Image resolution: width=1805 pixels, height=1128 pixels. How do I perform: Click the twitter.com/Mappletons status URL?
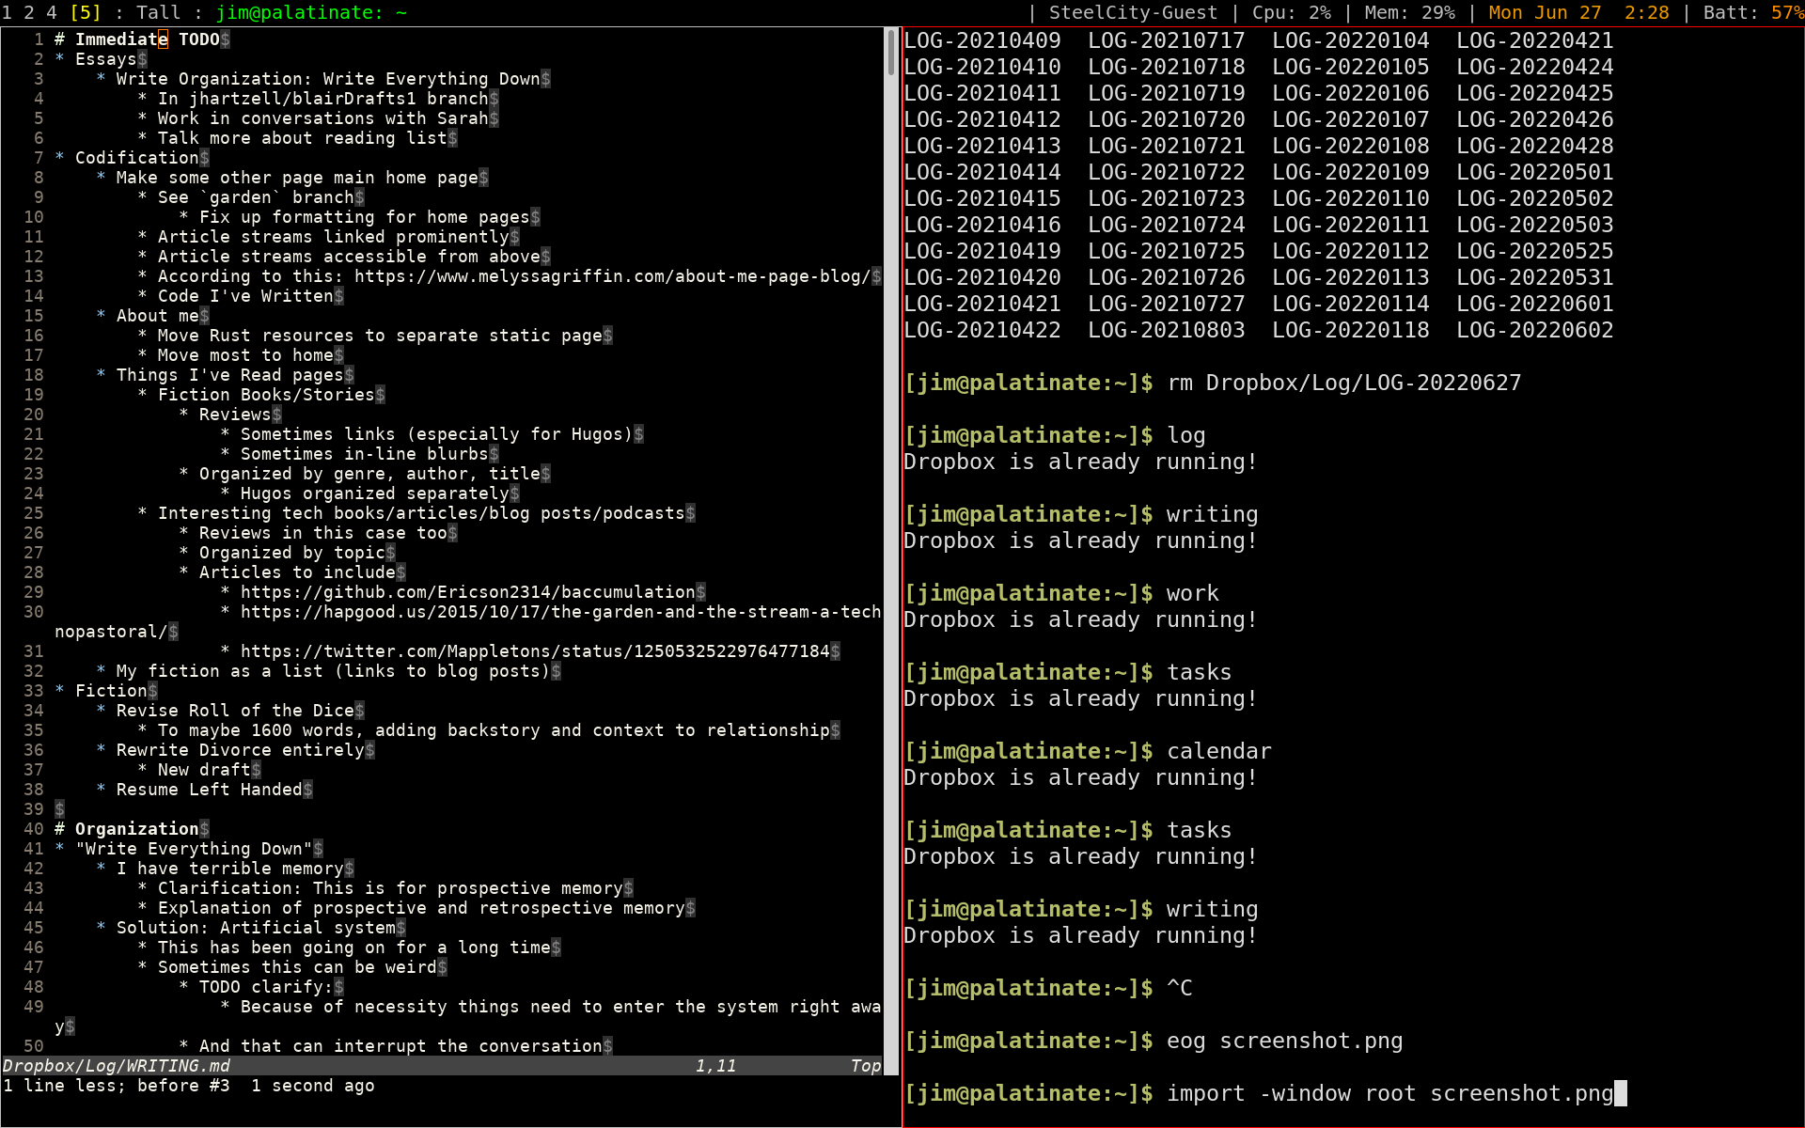(x=535, y=651)
